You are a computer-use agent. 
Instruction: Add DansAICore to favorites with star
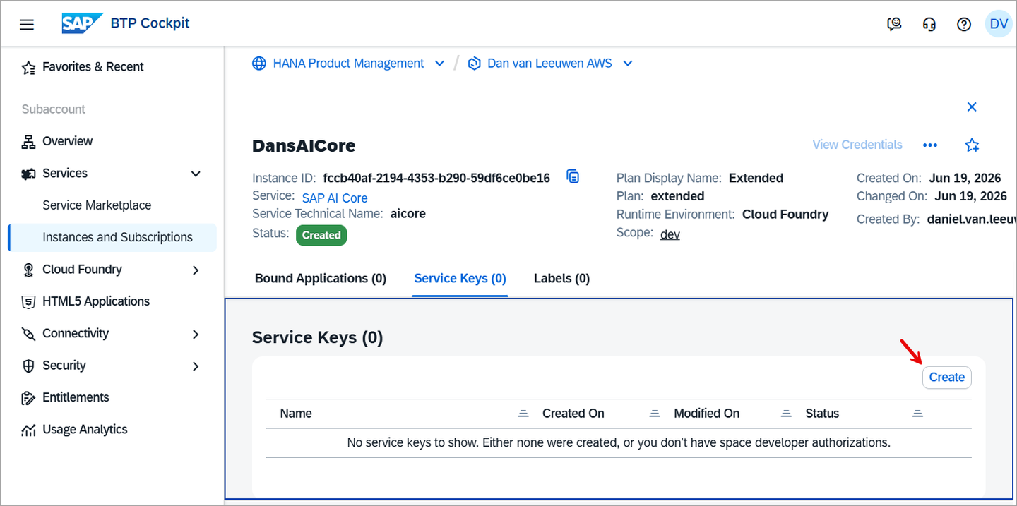tap(972, 145)
